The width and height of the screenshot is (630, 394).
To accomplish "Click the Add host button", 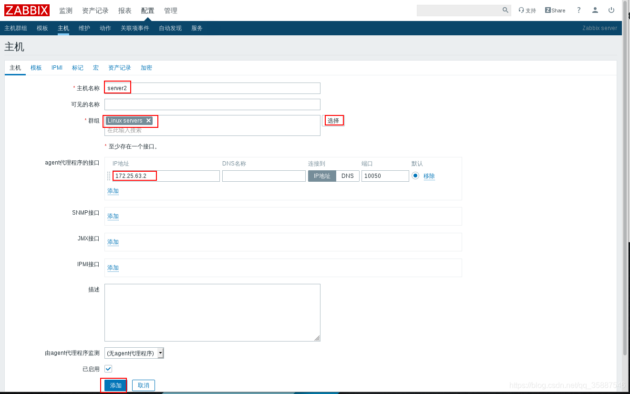I will coord(116,385).
